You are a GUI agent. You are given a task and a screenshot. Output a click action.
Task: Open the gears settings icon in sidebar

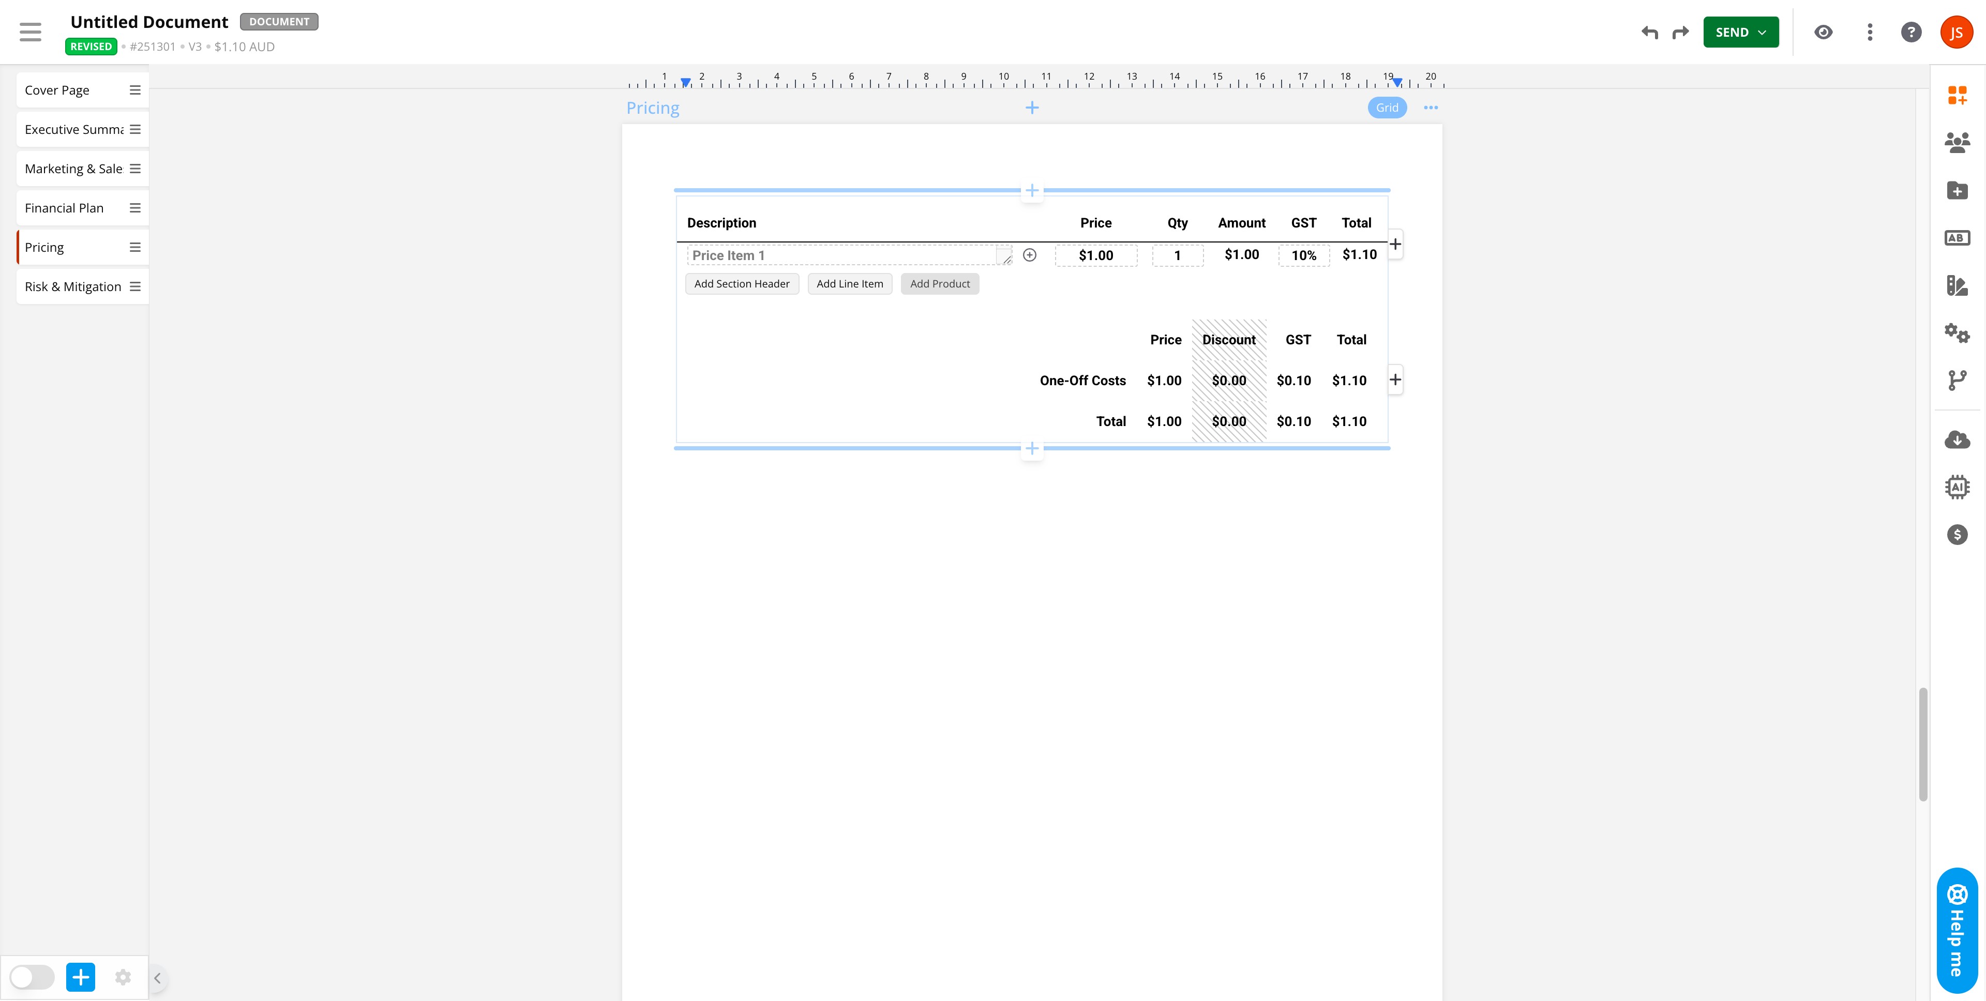click(x=1957, y=333)
